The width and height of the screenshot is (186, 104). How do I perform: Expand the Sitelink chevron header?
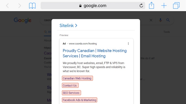[68, 25]
